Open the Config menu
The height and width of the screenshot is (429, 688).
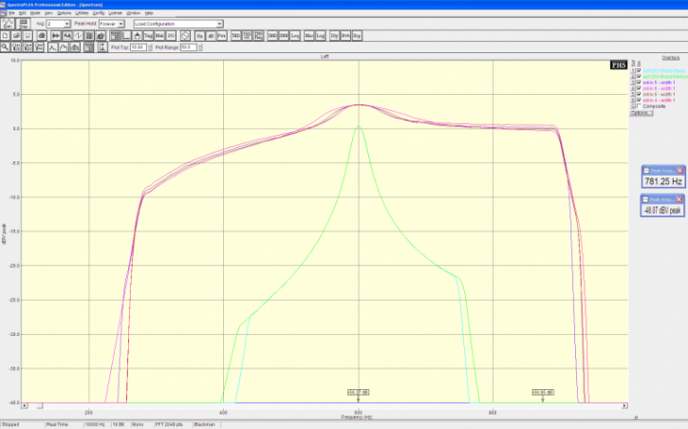pyautogui.click(x=98, y=12)
